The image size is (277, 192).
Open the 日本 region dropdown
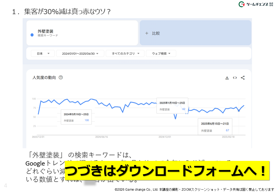[x=43, y=53]
